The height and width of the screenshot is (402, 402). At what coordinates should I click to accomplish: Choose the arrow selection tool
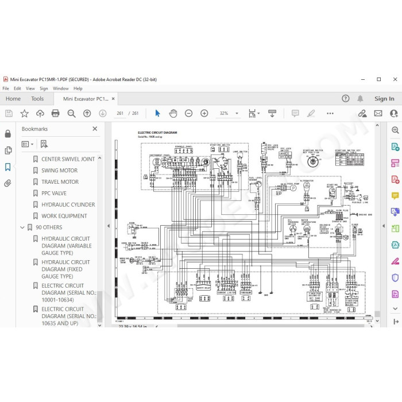click(157, 113)
